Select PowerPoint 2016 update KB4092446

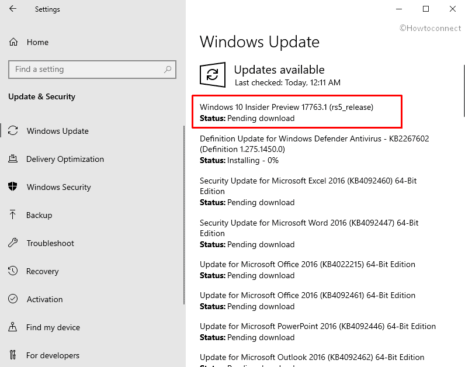point(318,326)
